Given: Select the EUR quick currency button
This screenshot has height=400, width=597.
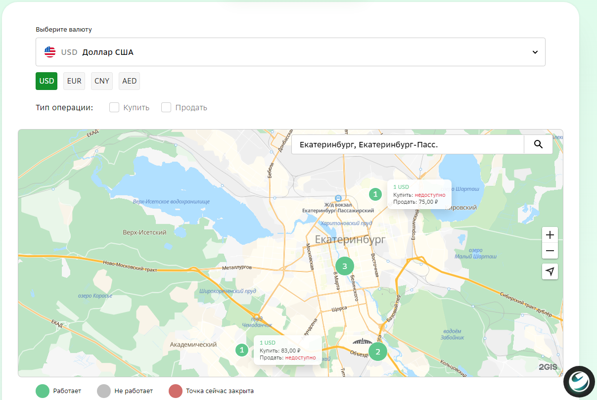Looking at the screenshot, I should pos(74,81).
